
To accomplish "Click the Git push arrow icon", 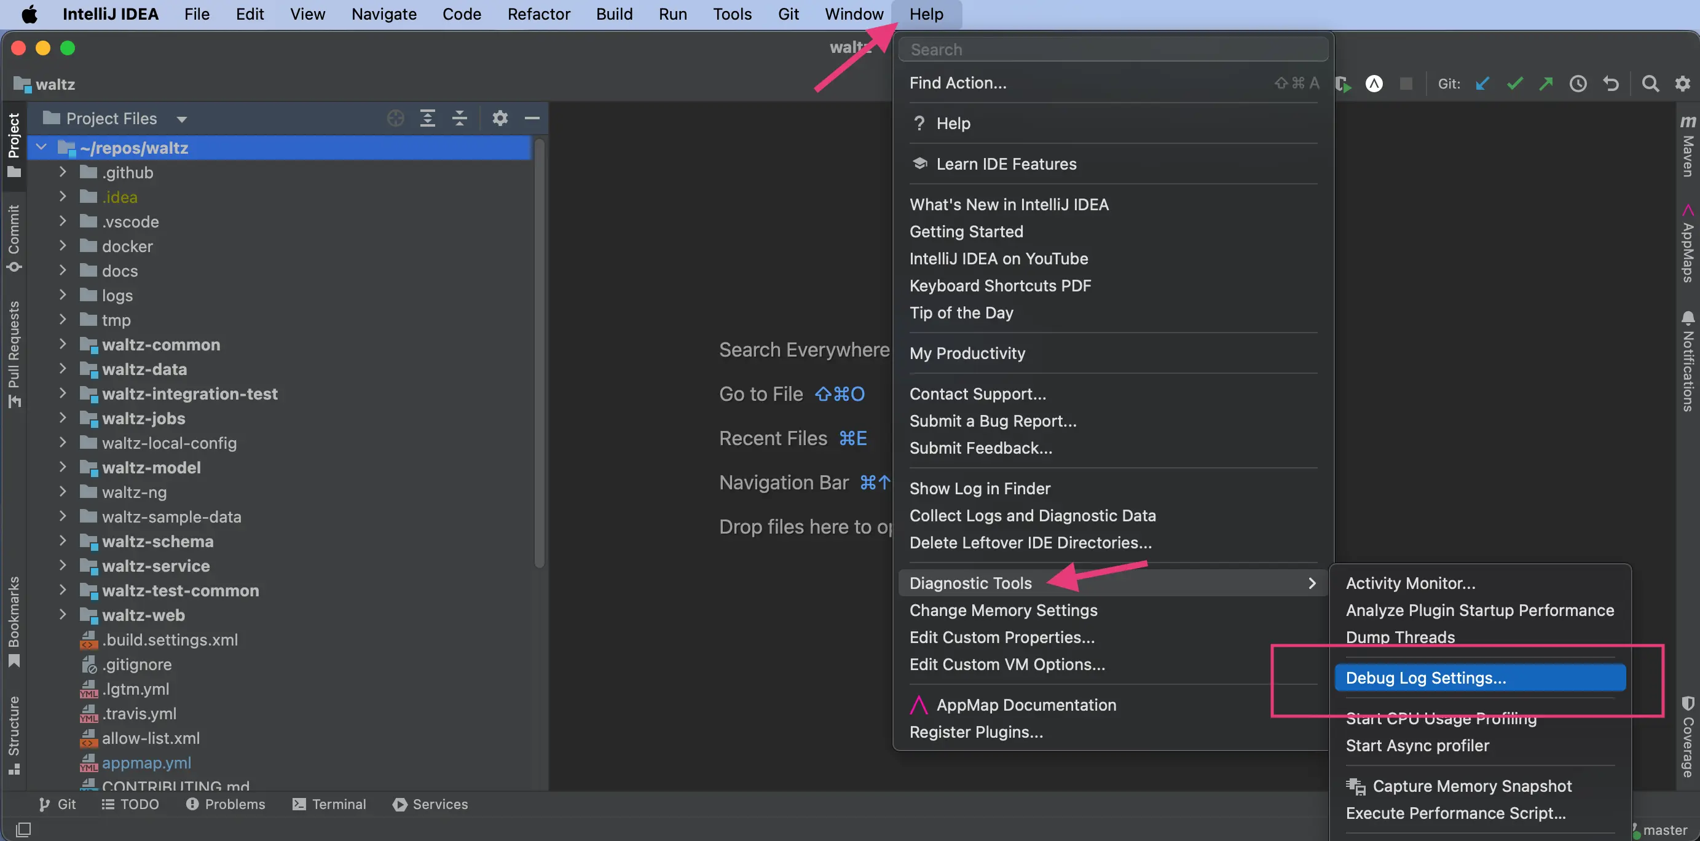I will click(1546, 84).
